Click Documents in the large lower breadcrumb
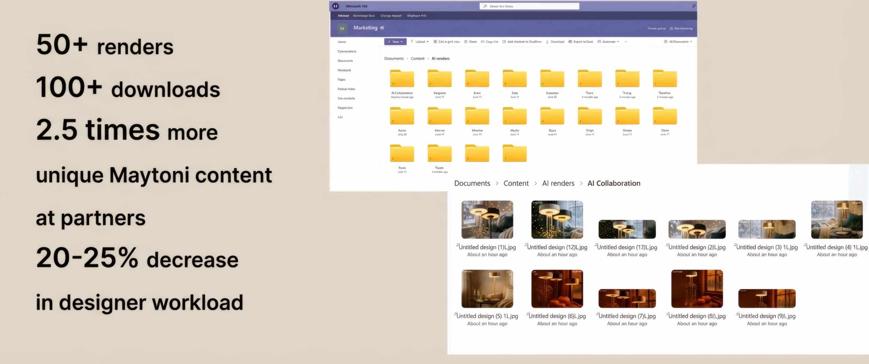869x364 pixels. (472, 183)
